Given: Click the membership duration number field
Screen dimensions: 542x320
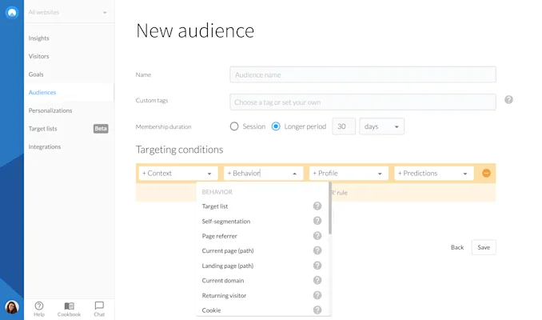Looking at the screenshot, I should pyautogui.click(x=344, y=126).
